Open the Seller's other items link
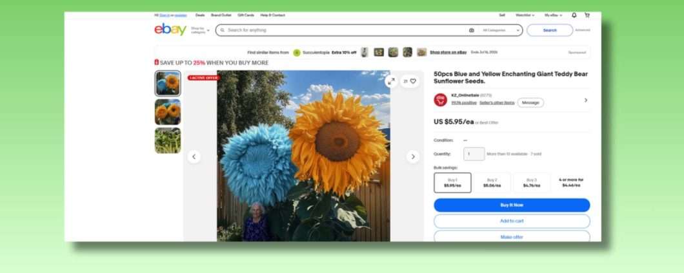The height and width of the screenshot is (273, 684). [497, 103]
